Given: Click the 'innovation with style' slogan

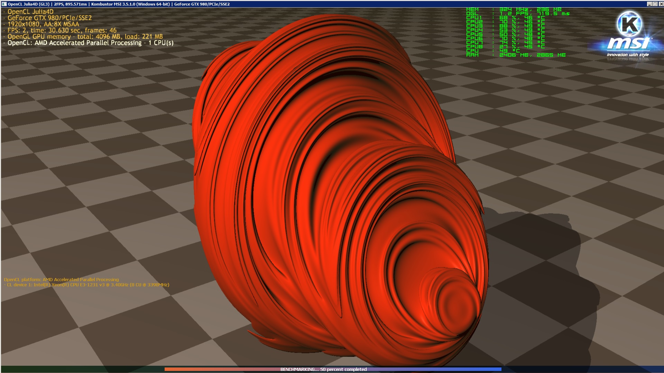Looking at the screenshot, I should pyautogui.click(x=628, y=55).
